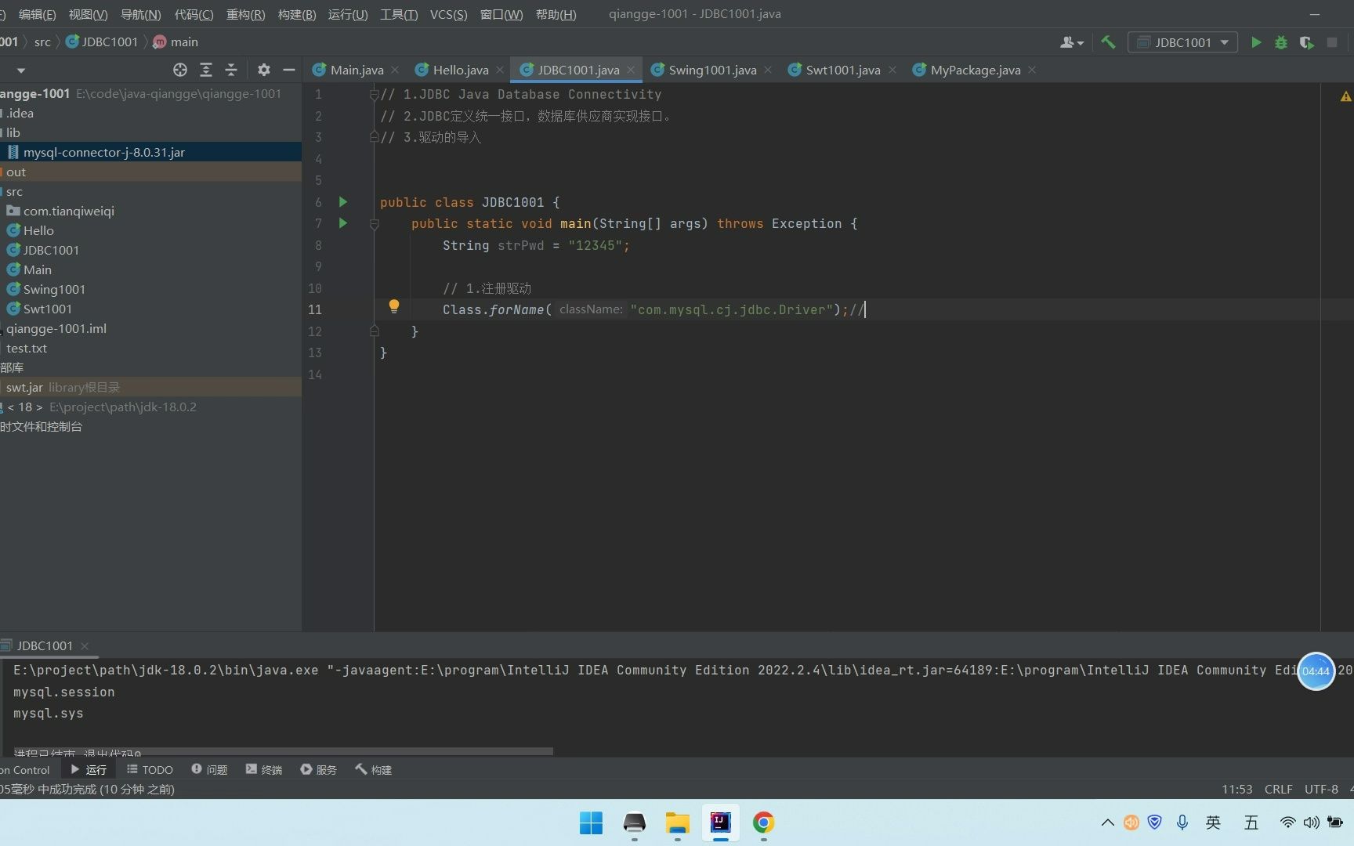Open the 运行 tool window button
The image size is (1354, 846).
point(89,770)
